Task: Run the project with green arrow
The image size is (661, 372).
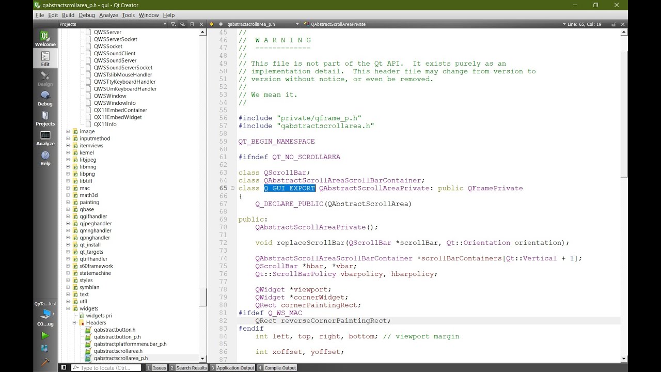Action: tap(45, 336)
